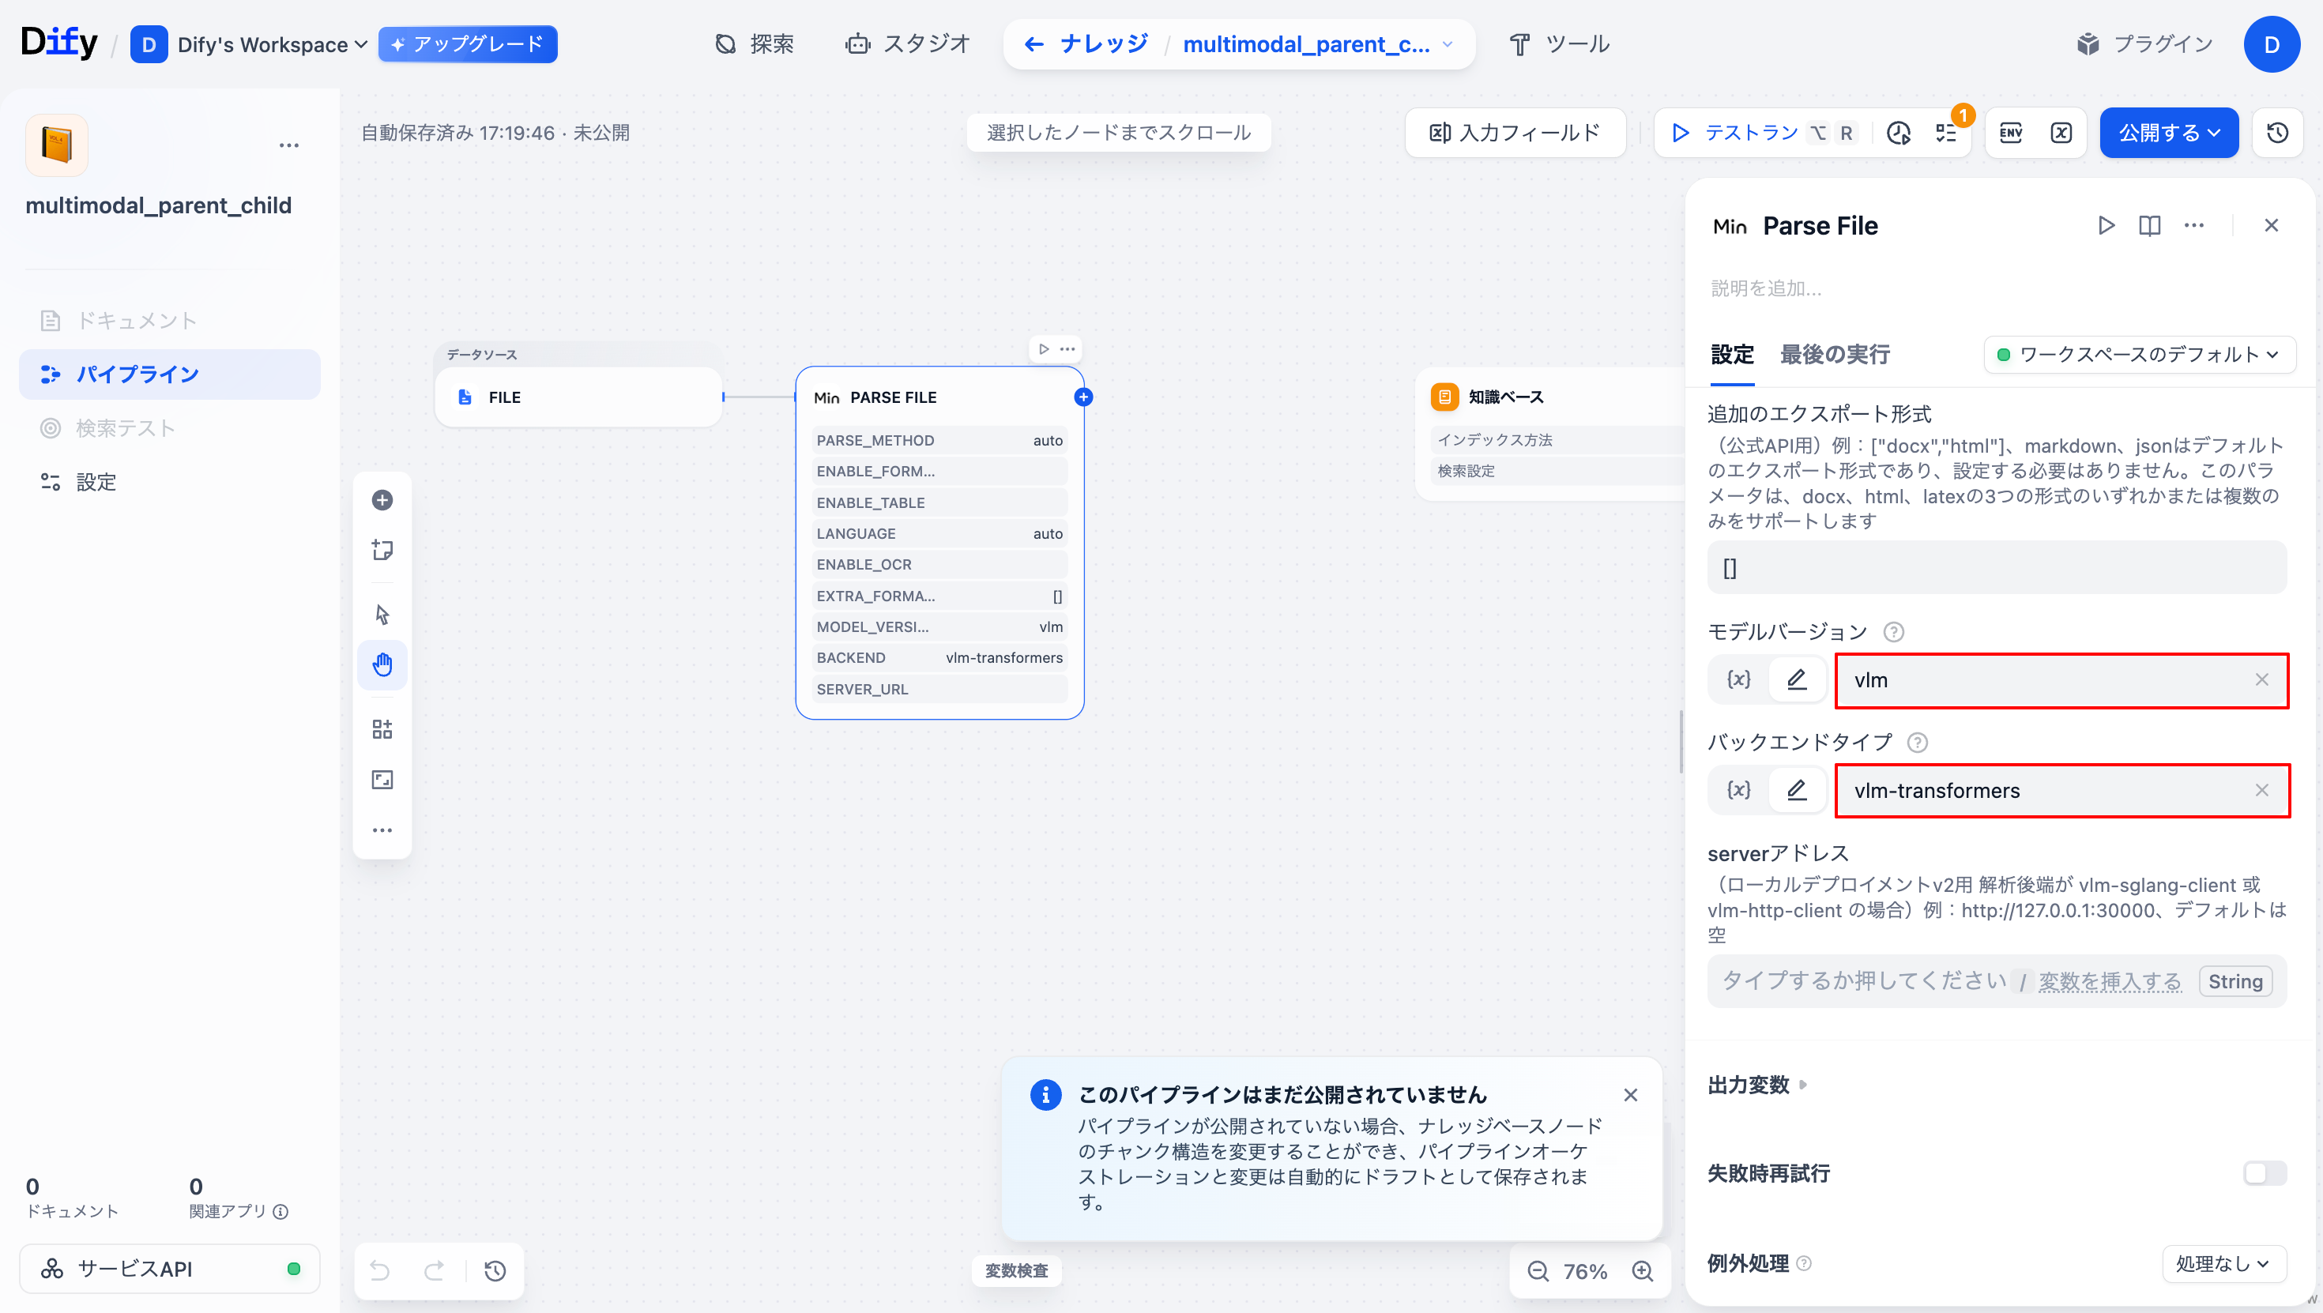Open the checklist icon with badge 1
Viewport: 2323px width, 1313px height.
[1945, 134]
